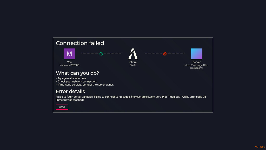Open the lqobzqge.filter.evo-shield.com link
The width and height of the screenshot is (266, 150).
coord(137,97)
